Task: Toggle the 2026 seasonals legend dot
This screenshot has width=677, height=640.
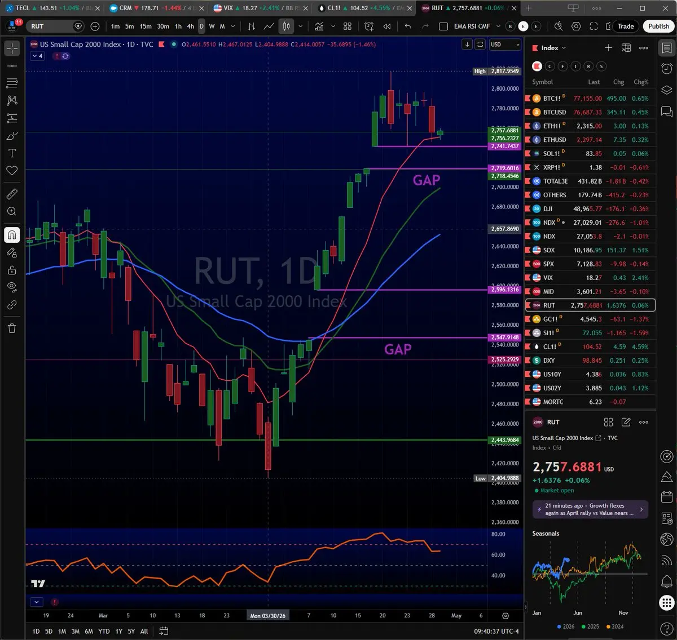Action: 559,626
